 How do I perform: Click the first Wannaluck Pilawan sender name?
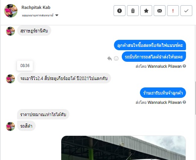(x=164, y=66)
